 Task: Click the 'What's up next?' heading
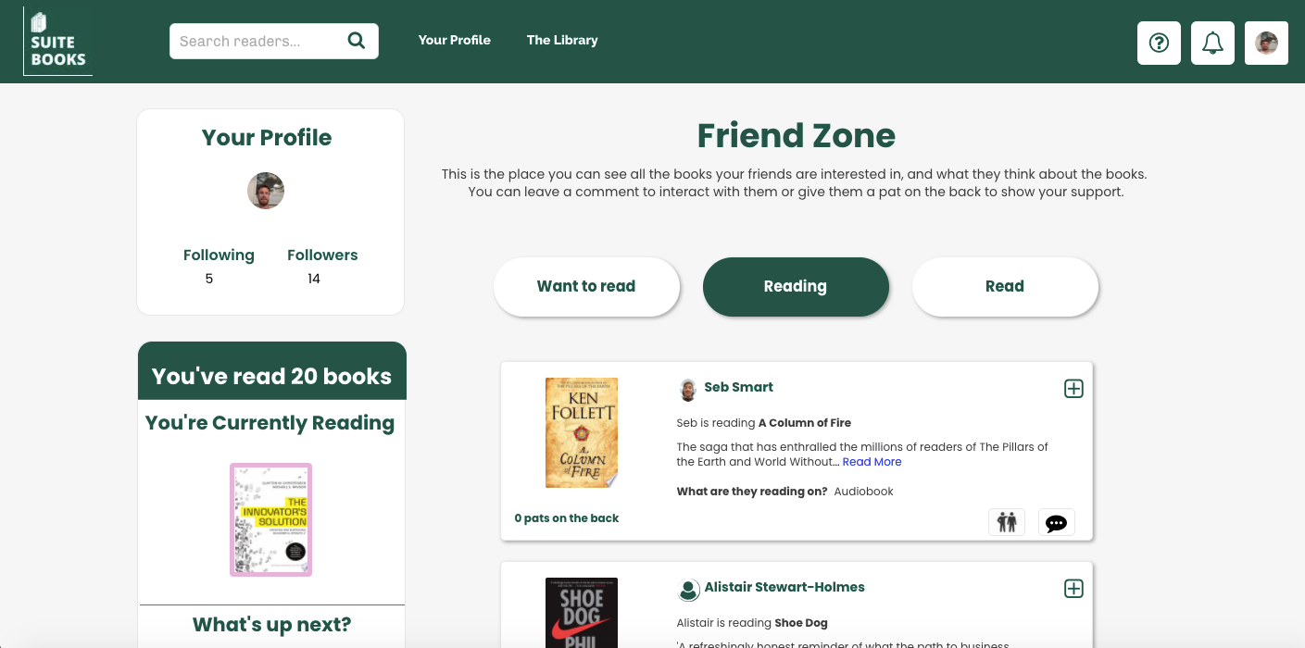271,625
